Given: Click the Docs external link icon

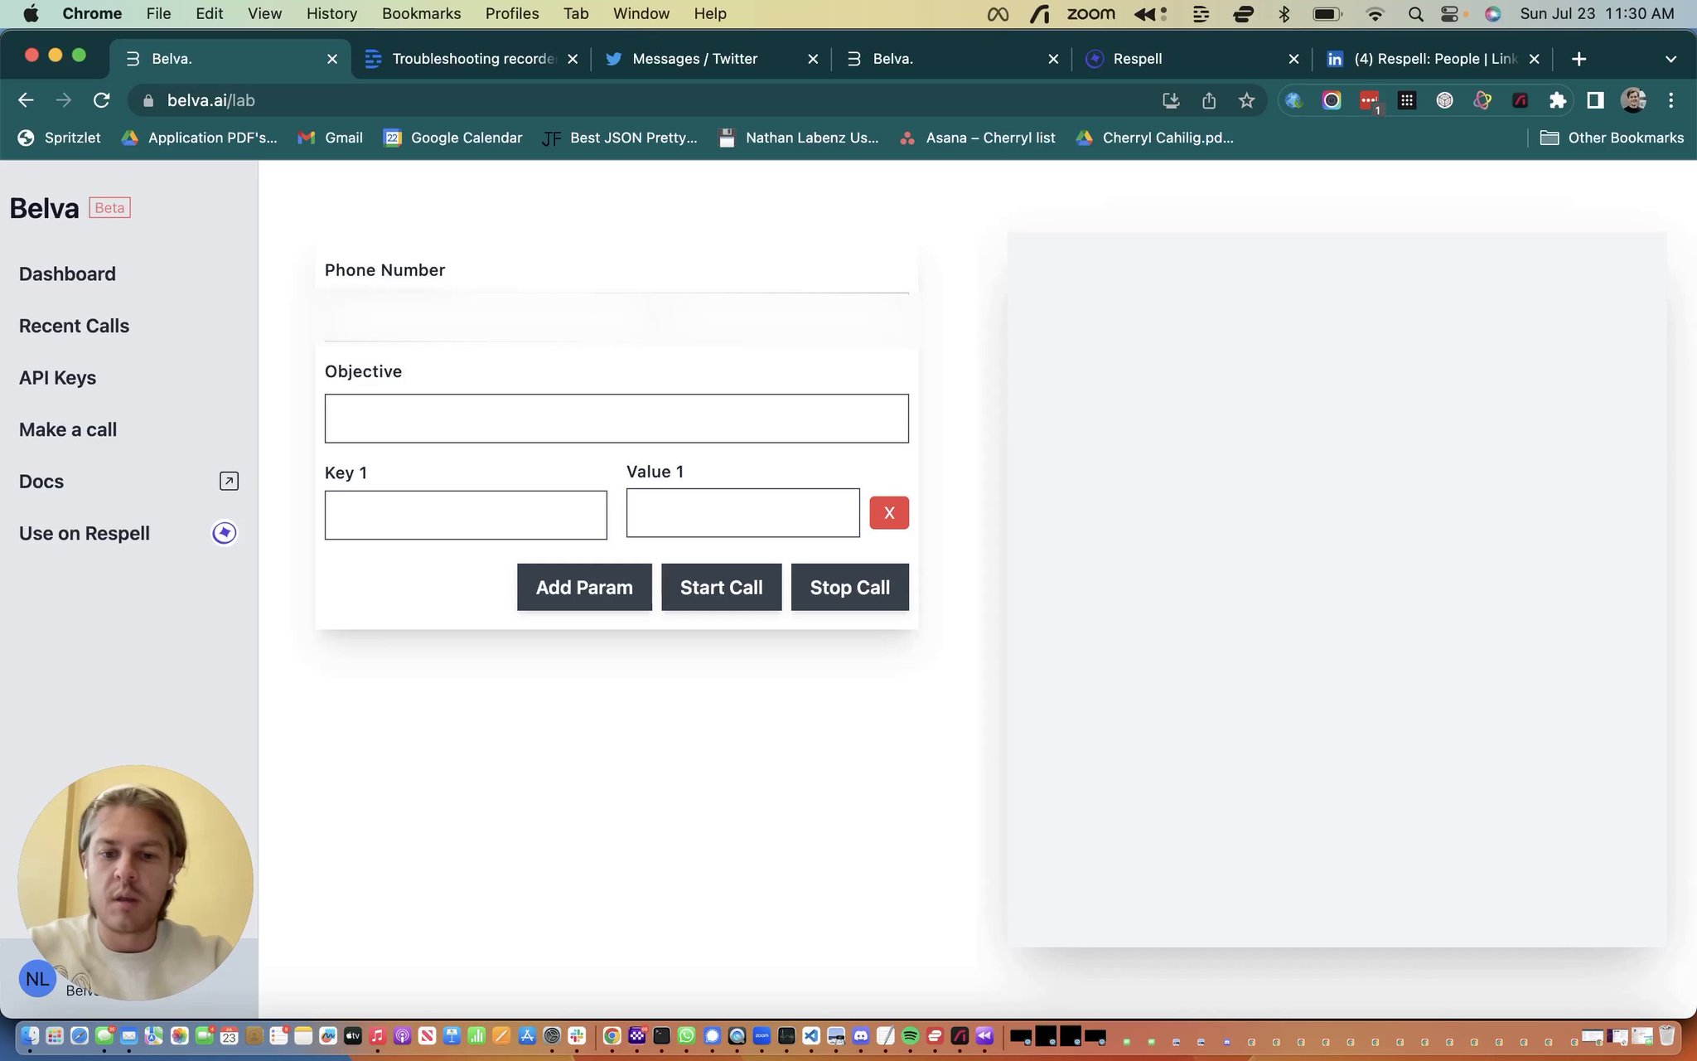Looking at the screenshot, I should [x=229, y=481].
